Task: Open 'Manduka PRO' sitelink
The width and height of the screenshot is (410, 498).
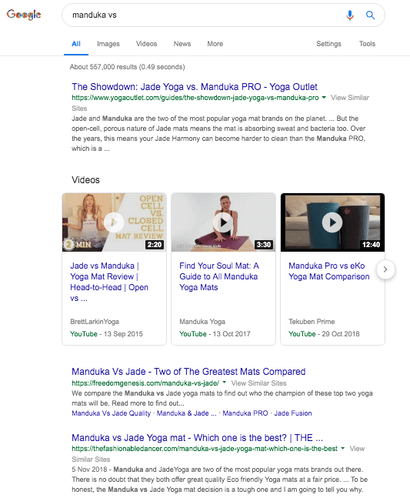Action: coord(245,413)
